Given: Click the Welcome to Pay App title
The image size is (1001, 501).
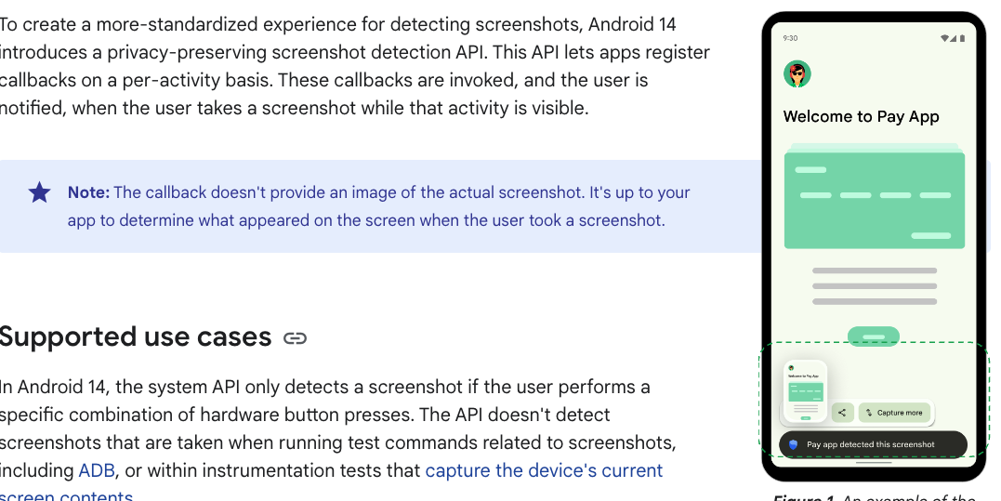Looking at the screenshot, I should (x=862, y=117).
